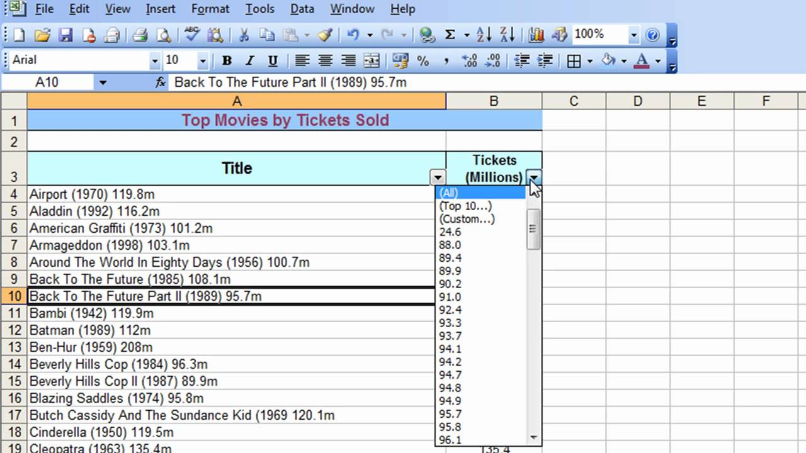Open the Edit menu
The image size is (806, 453).
[x=79, y=9]
